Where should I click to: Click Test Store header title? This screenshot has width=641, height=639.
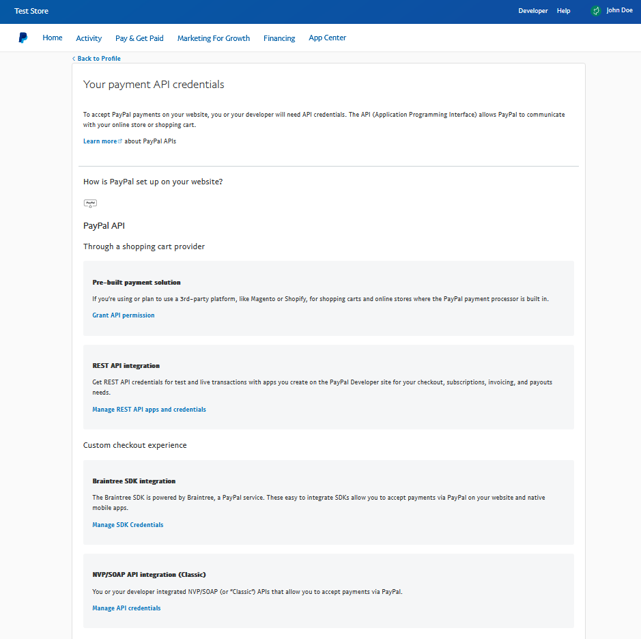[x=31, y=11]
